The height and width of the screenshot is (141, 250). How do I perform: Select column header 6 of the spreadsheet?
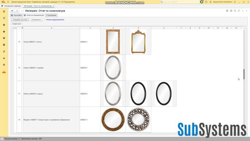[x=164, y=28]
